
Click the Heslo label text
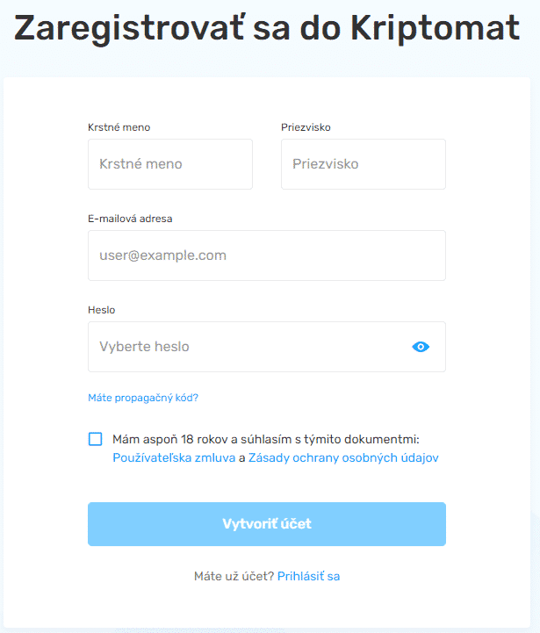tap(101, 310)
